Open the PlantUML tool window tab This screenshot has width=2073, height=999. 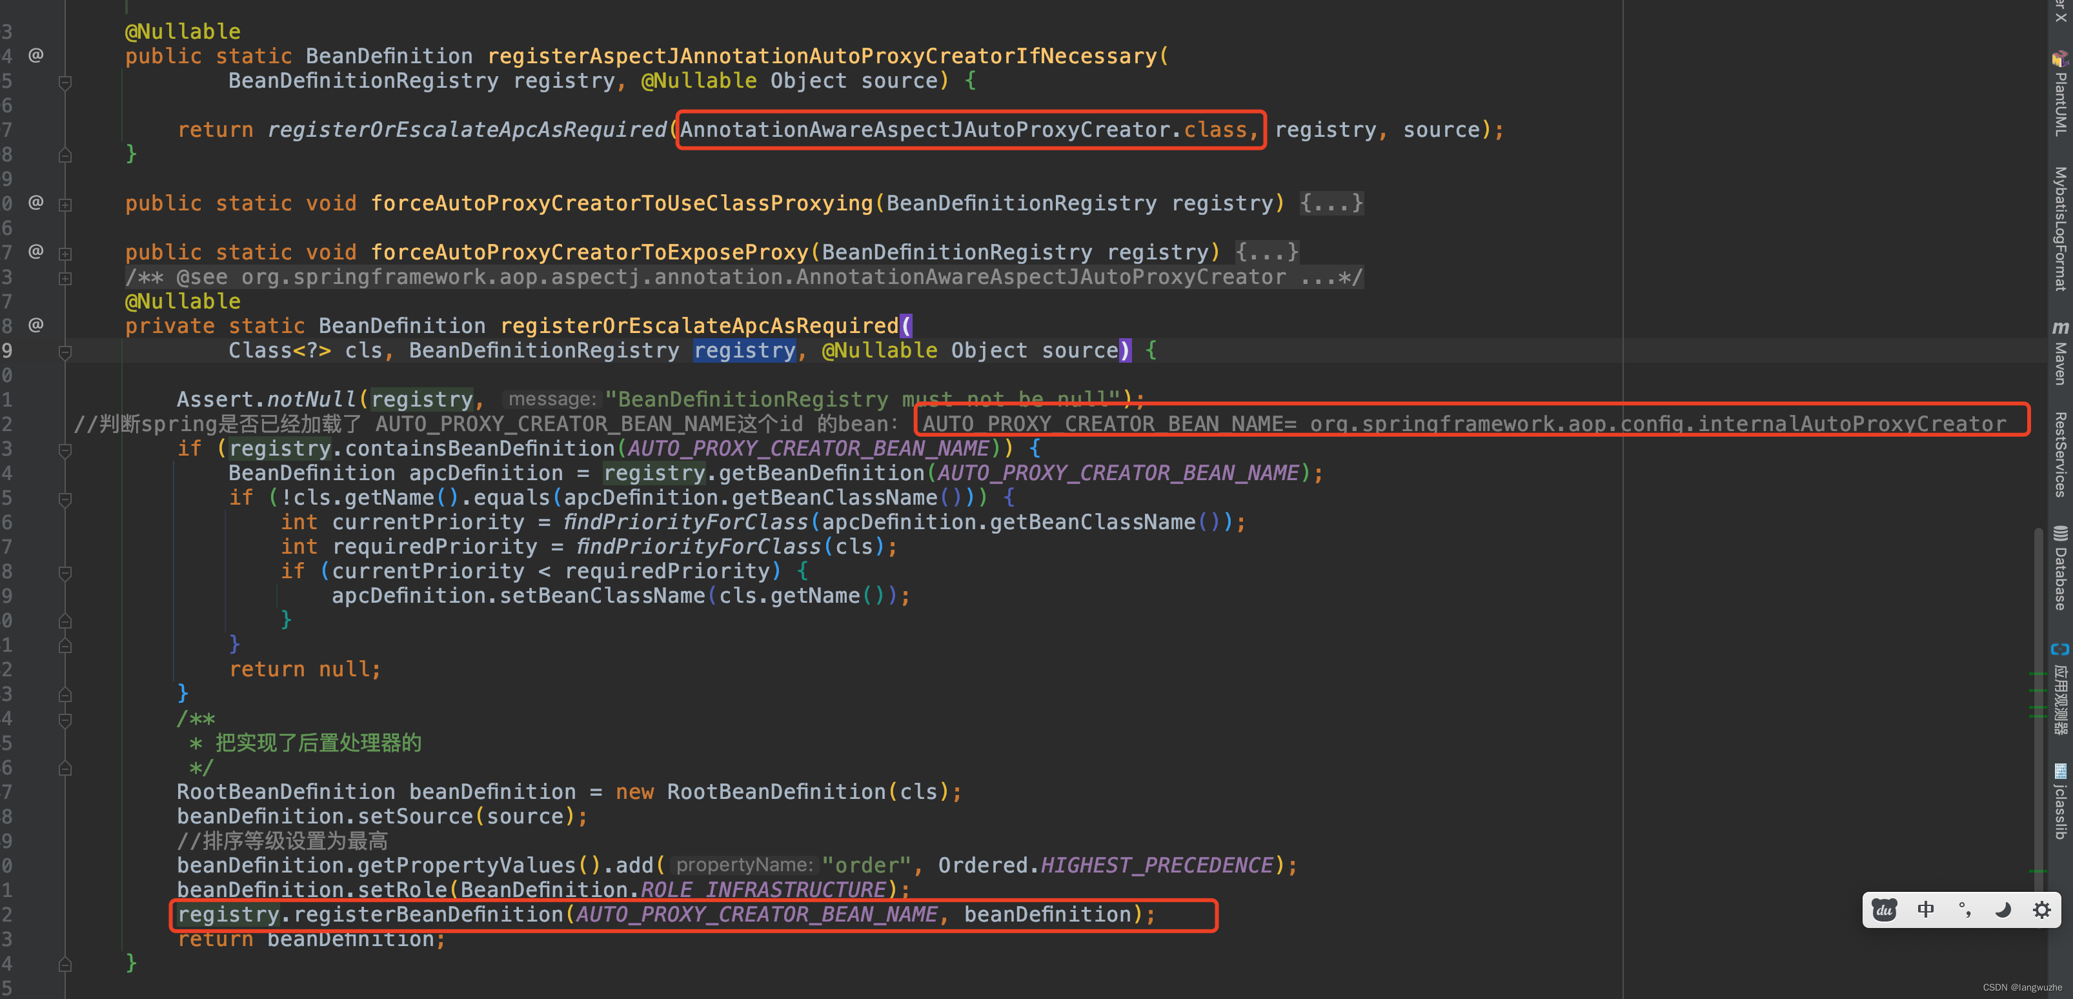click(2059, 94)
